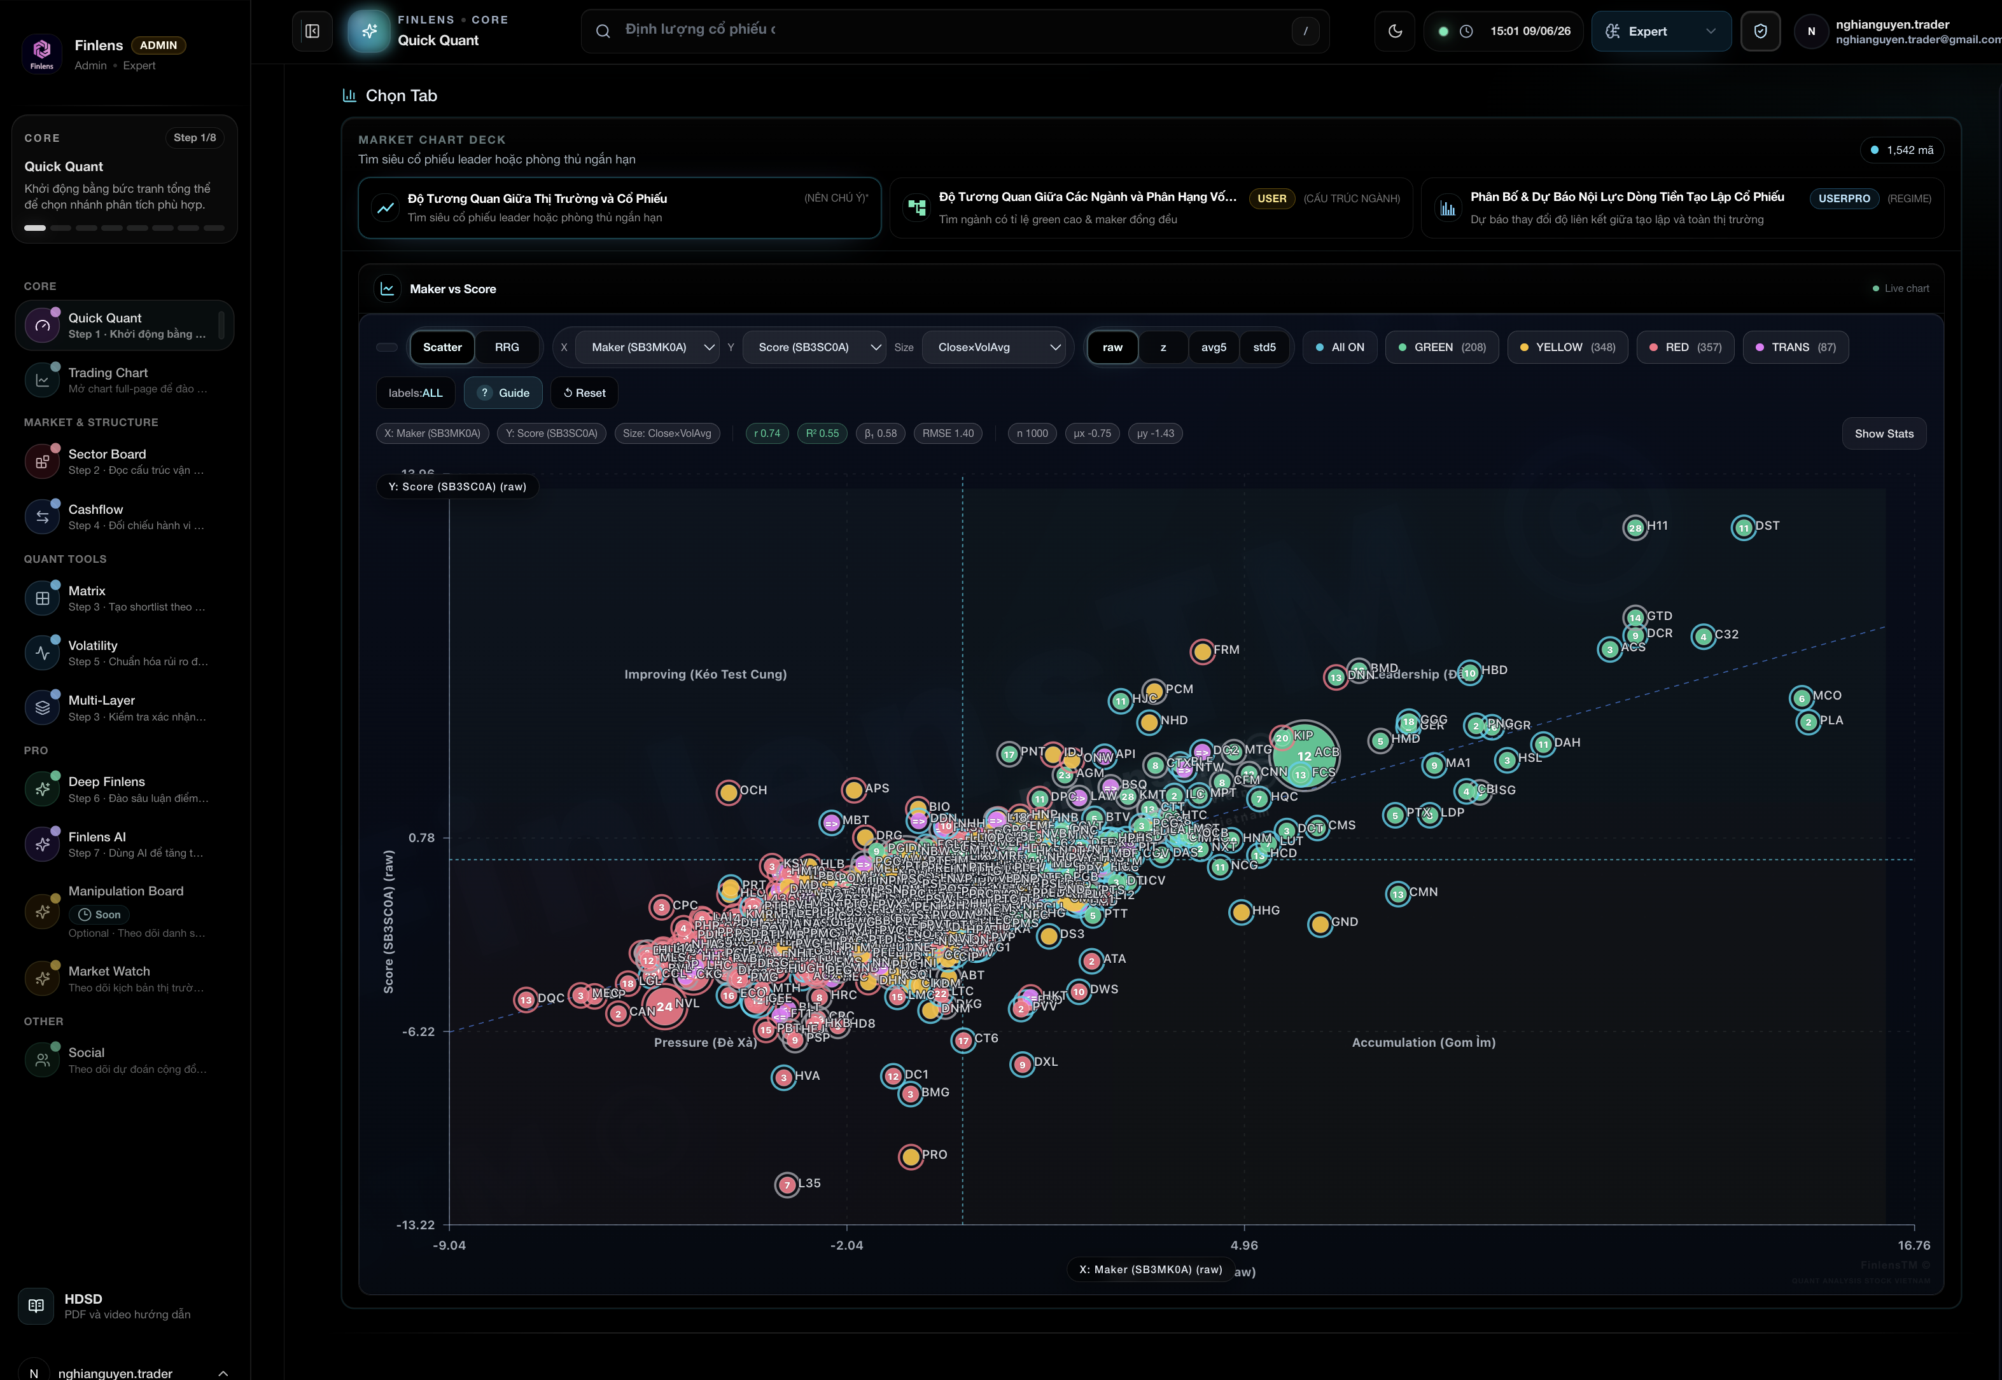This screenshot has width=2002, height=1380.
Task: Switch to RRG chart view
Action: 507,347
